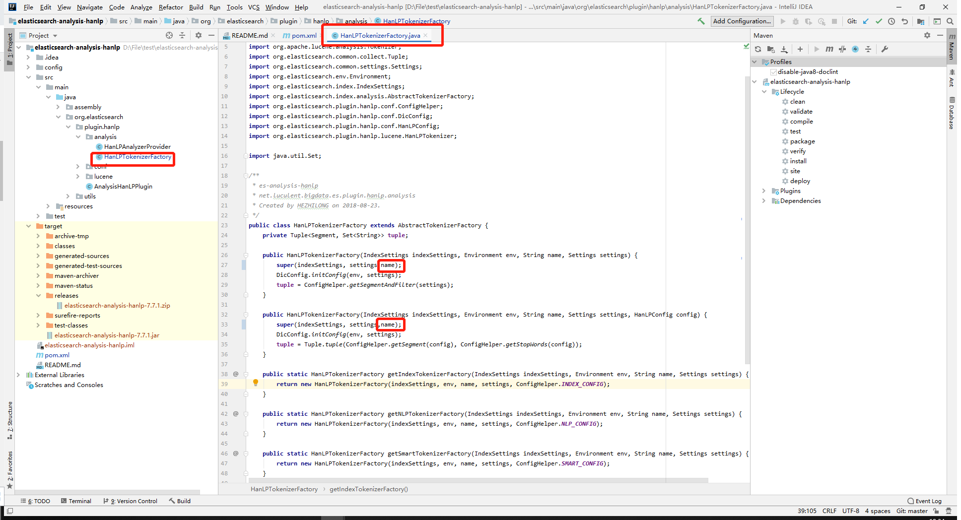Click the gutter @ icon on line 38
Image resolution: width=961 pixels, height=520 pixels.
[x=236, y=374]
